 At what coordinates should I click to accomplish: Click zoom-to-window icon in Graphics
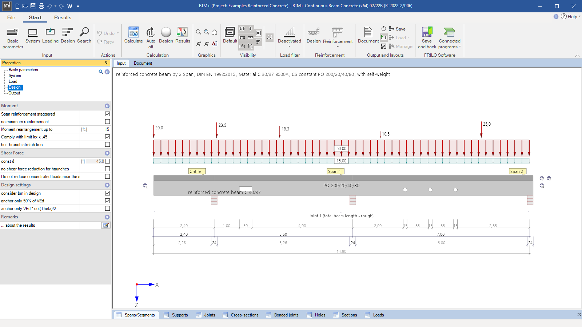(x=207, y=32)
